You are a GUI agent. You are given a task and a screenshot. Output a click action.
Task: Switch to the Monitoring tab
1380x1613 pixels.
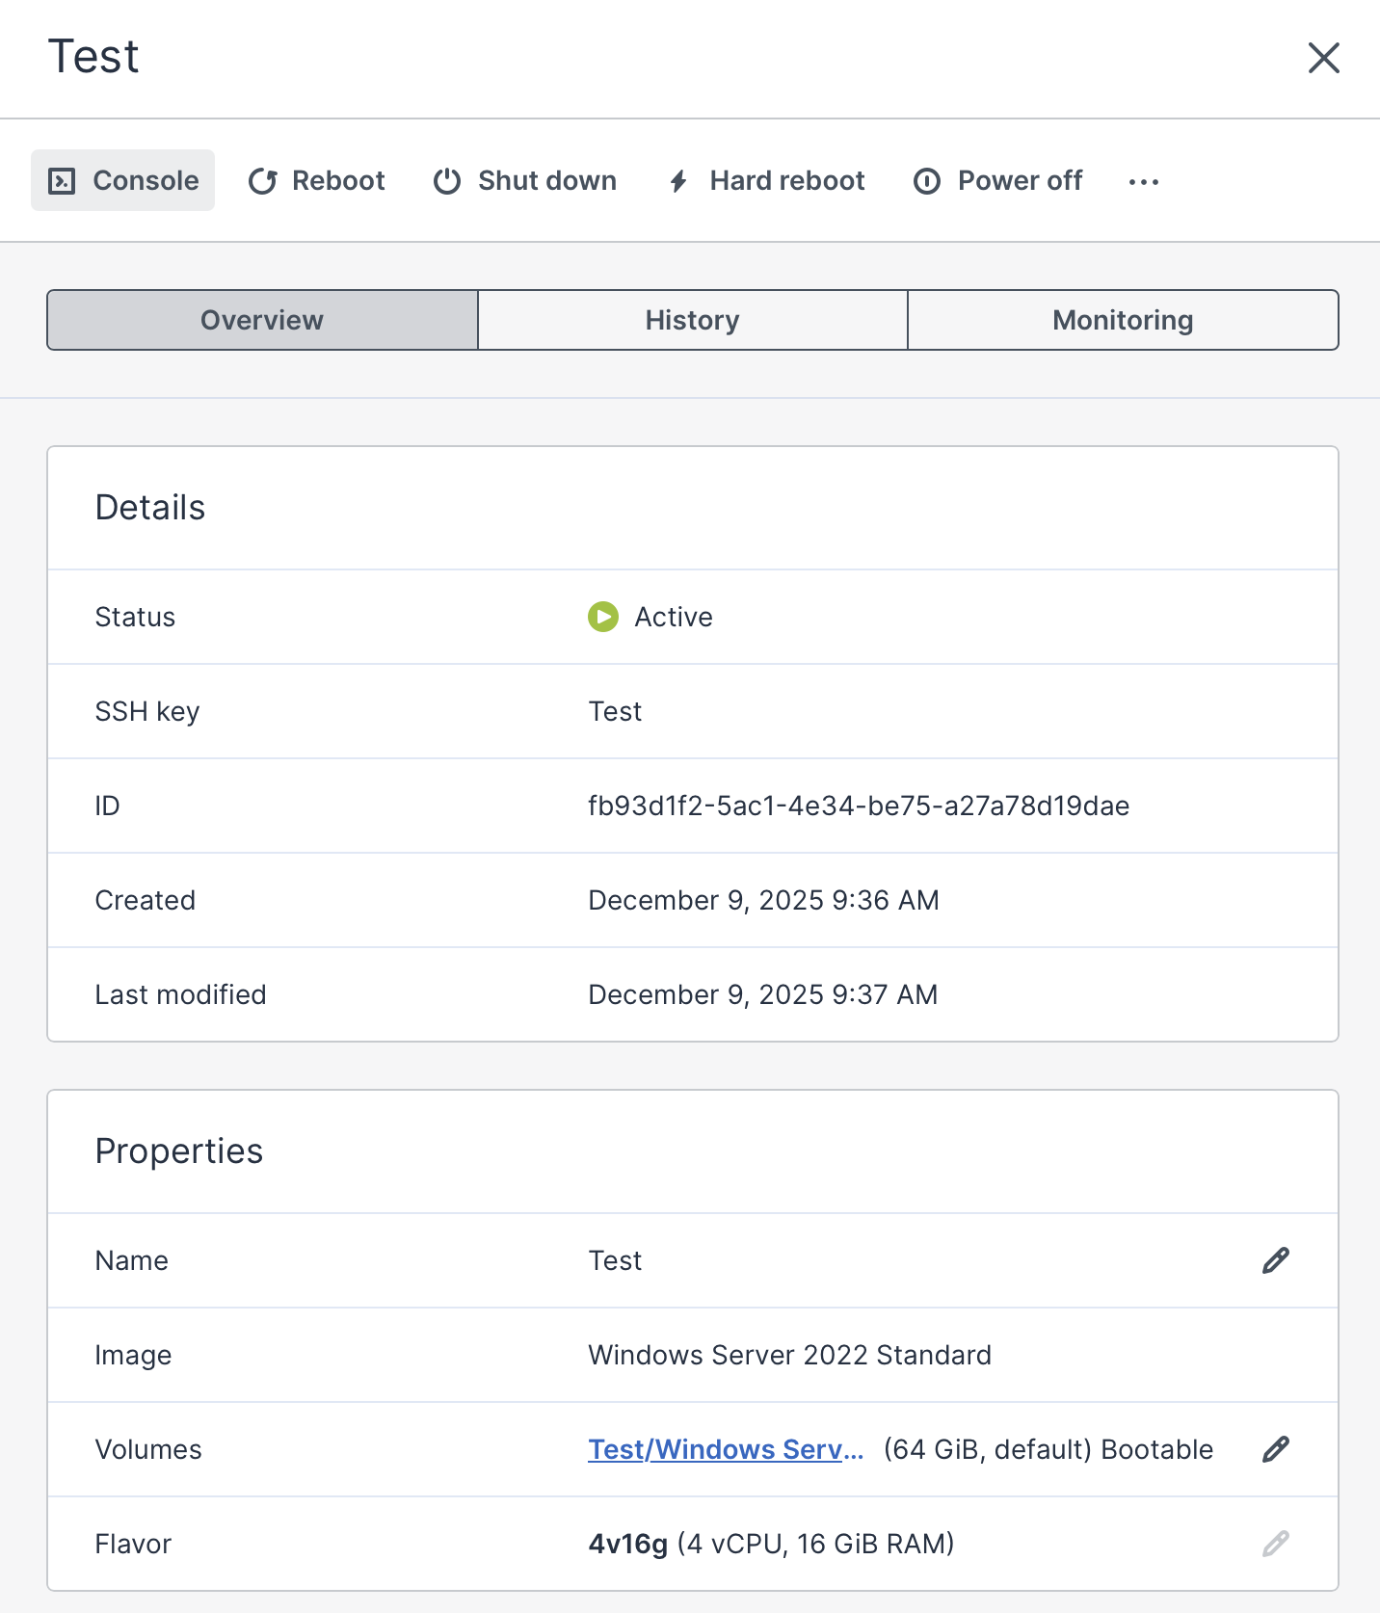1123,320
